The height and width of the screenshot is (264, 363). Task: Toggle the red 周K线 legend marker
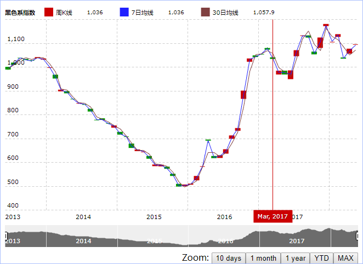[x=48, y=12]
